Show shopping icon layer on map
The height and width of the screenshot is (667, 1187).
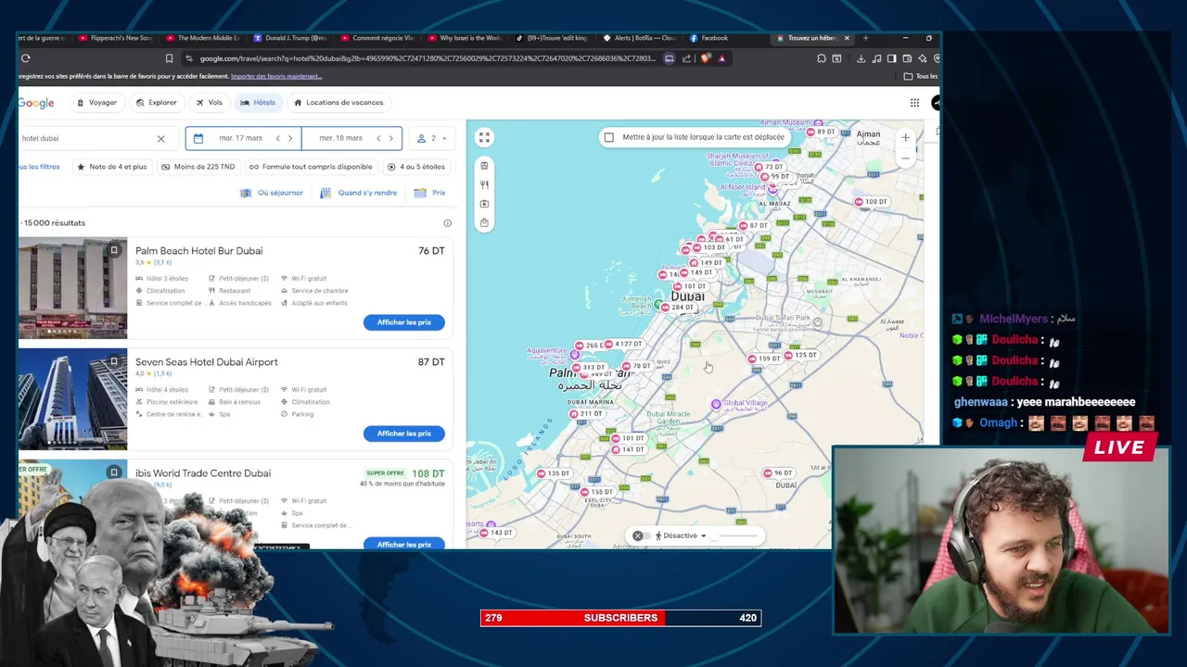484,222
